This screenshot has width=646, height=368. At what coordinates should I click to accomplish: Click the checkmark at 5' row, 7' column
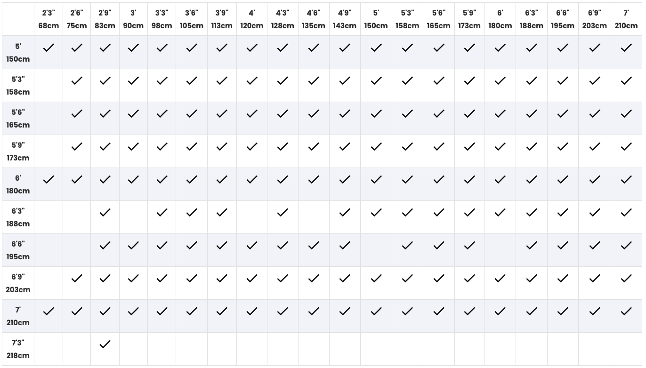pos(626,48)
